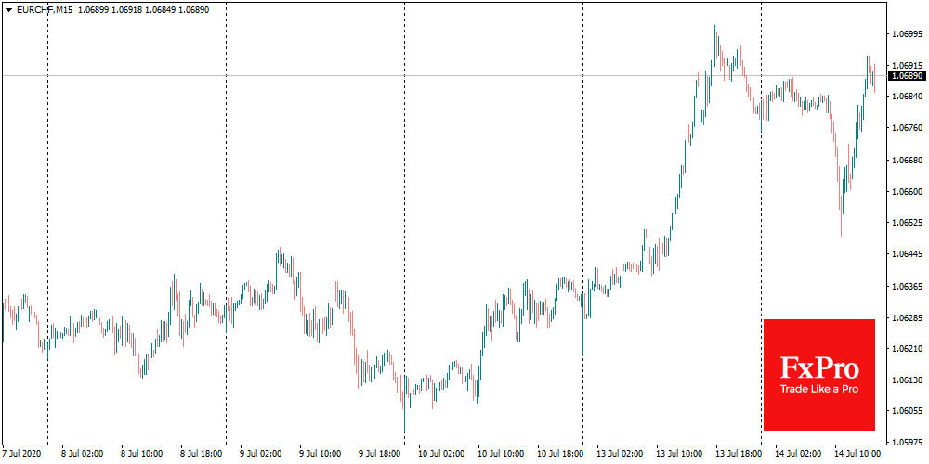Click the lowest candle wick near 9 Jul 18:00
Viewport: 929px width, 464px height.
tap(404, 431)
